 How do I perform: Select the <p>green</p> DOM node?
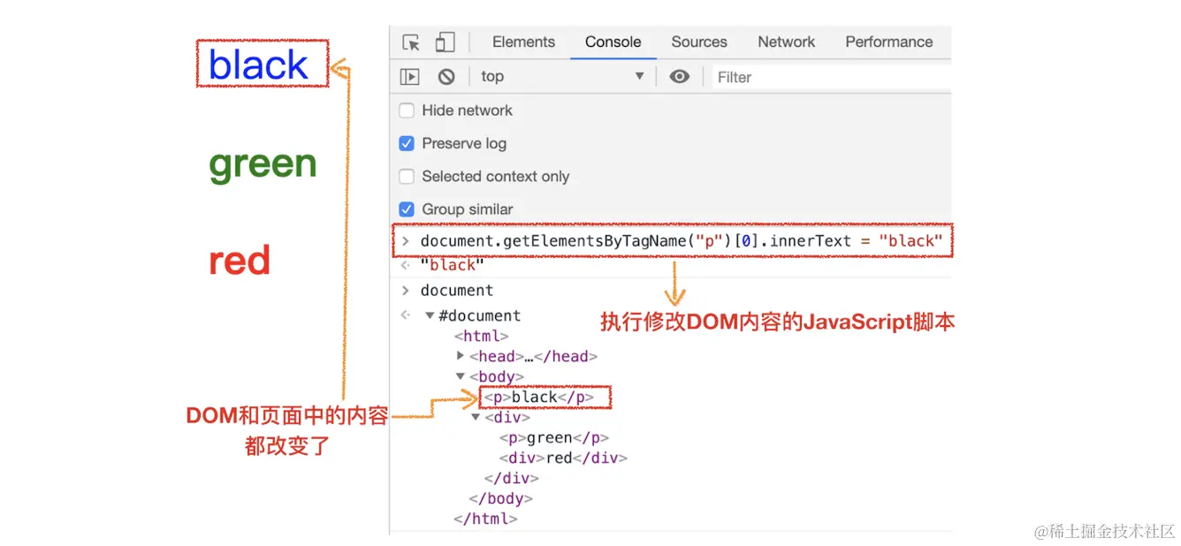[553, 438]
